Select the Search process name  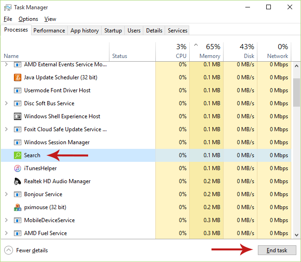[x=32, y=155]
